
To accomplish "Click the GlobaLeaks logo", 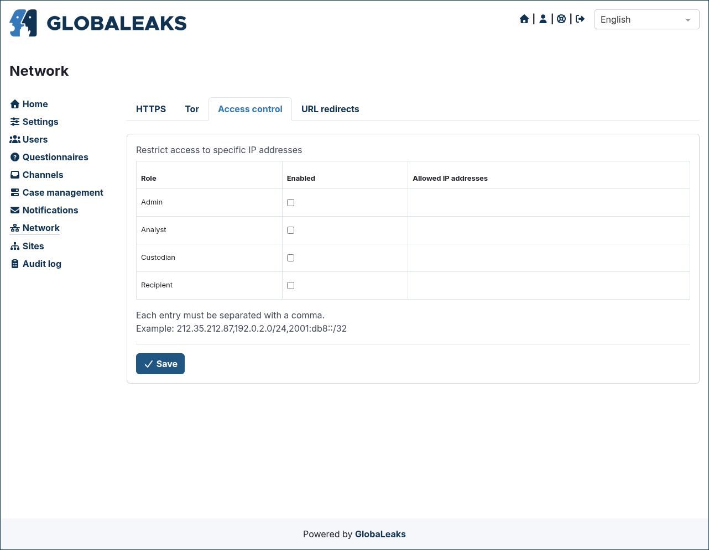I will [98, 23].
